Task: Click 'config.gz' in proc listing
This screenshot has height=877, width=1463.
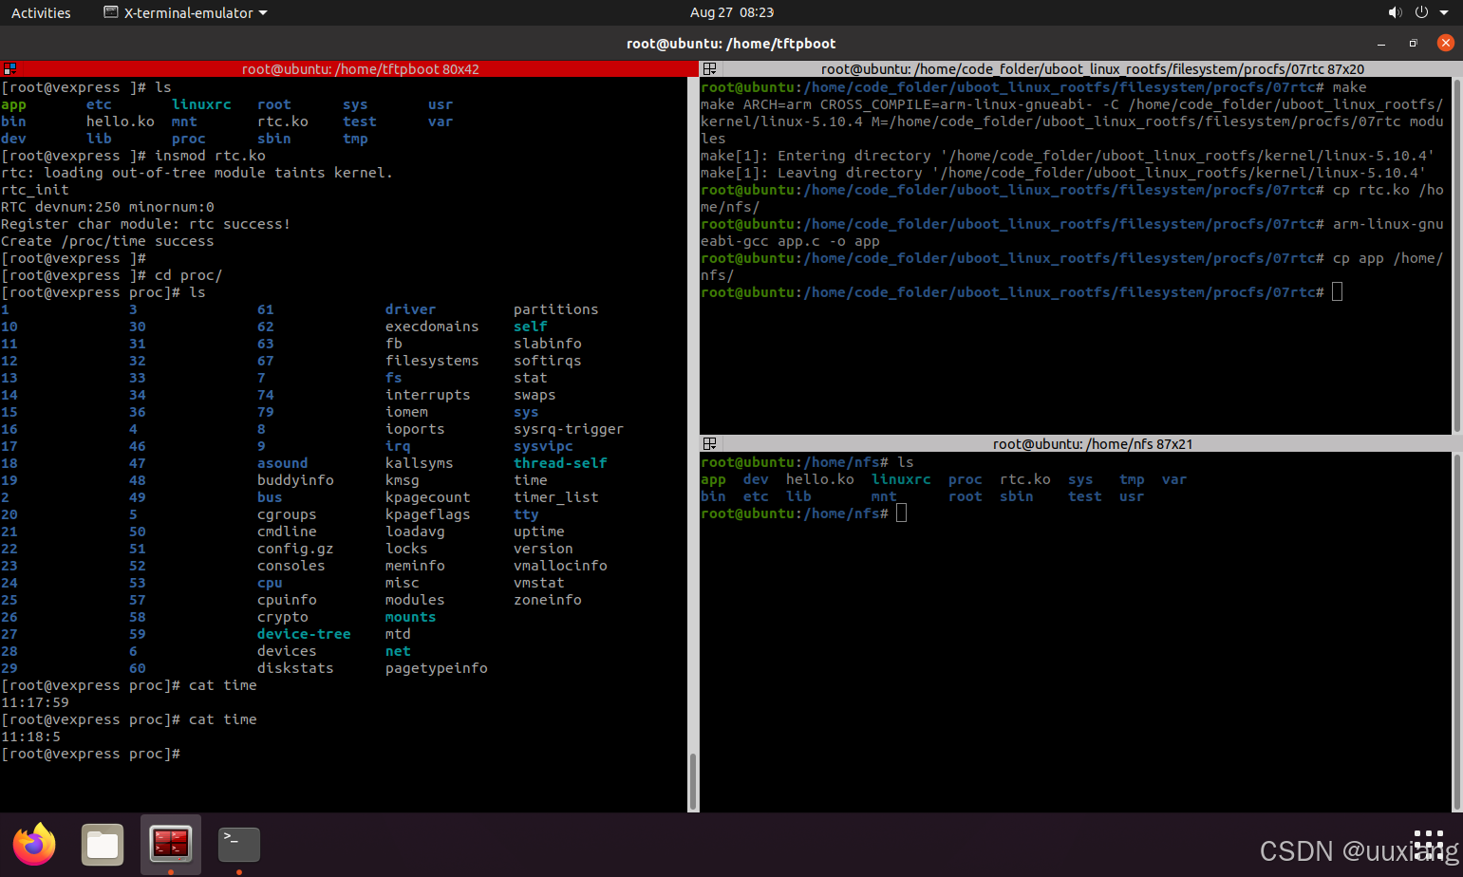Action: [x=295, y=549]
